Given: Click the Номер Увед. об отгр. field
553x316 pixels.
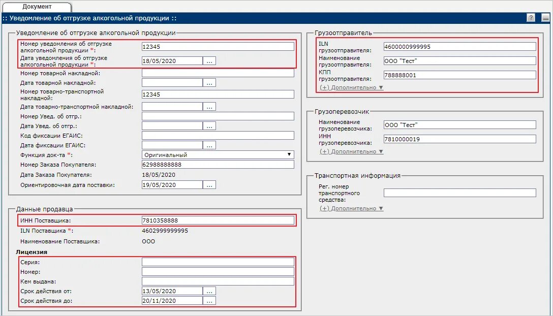Looking at the screenshot, I should [x=218, y=116].
